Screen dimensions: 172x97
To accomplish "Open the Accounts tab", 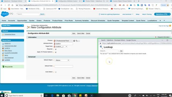I will click(x=12, y=20).
